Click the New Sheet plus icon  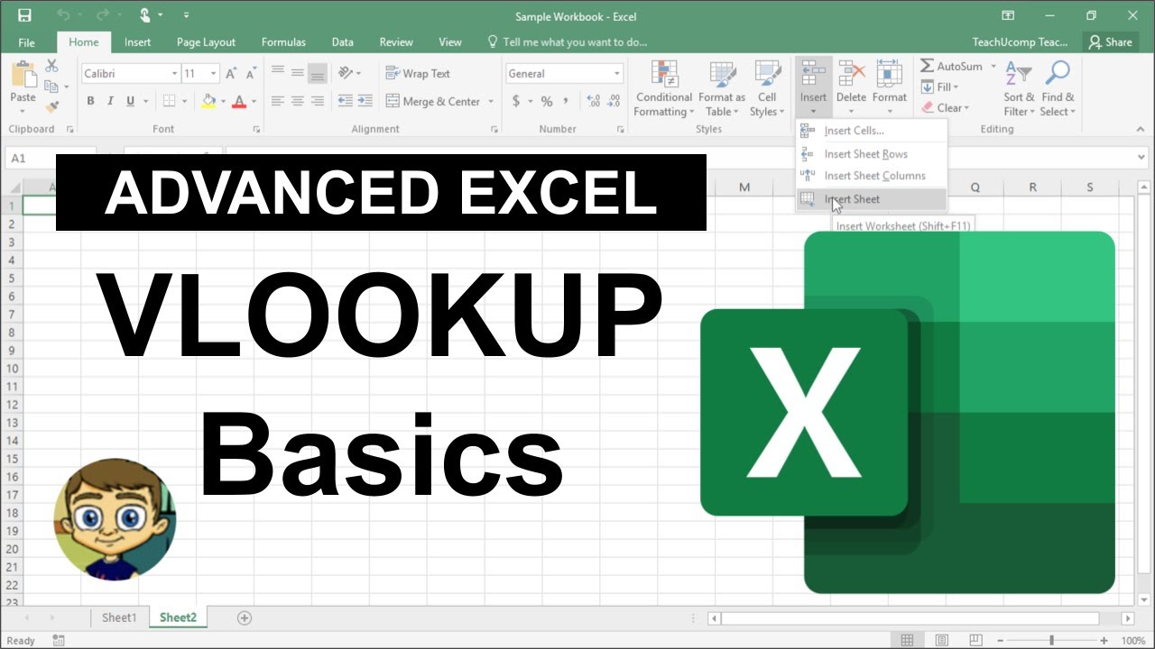244,617
